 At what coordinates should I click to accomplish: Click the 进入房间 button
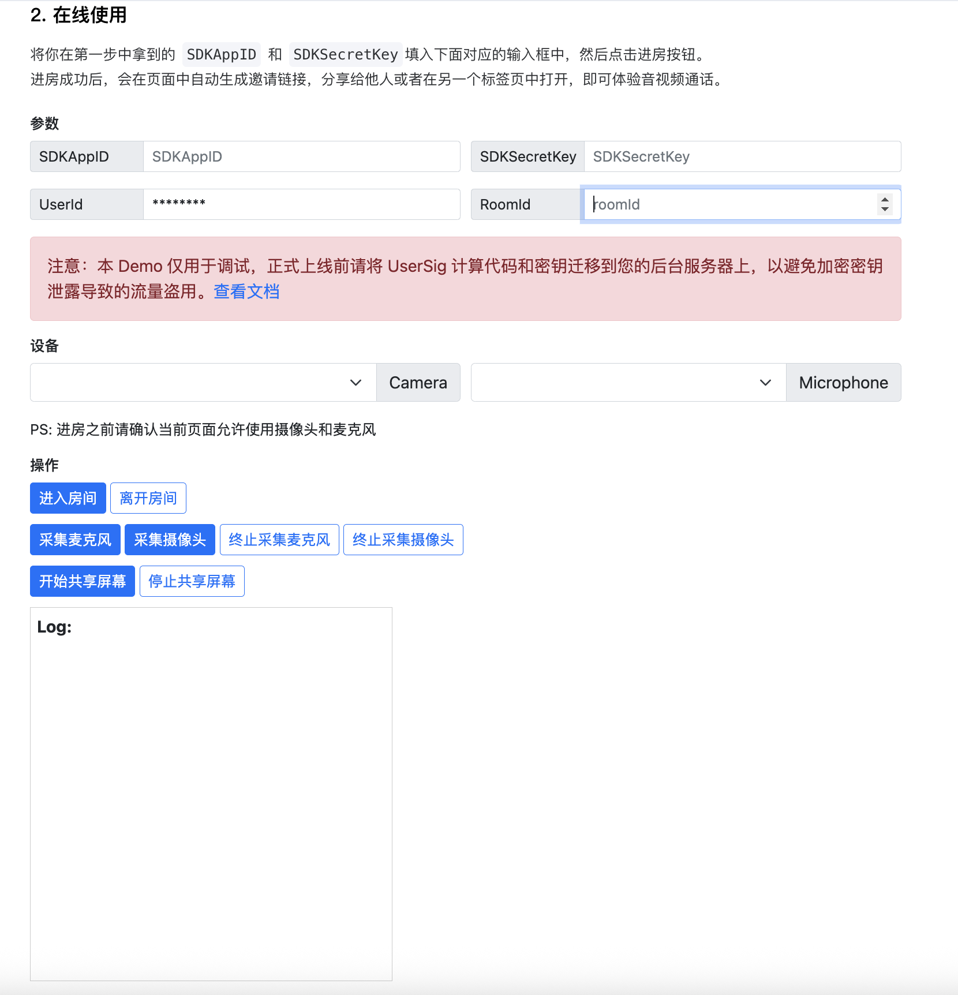click(68, 498)
